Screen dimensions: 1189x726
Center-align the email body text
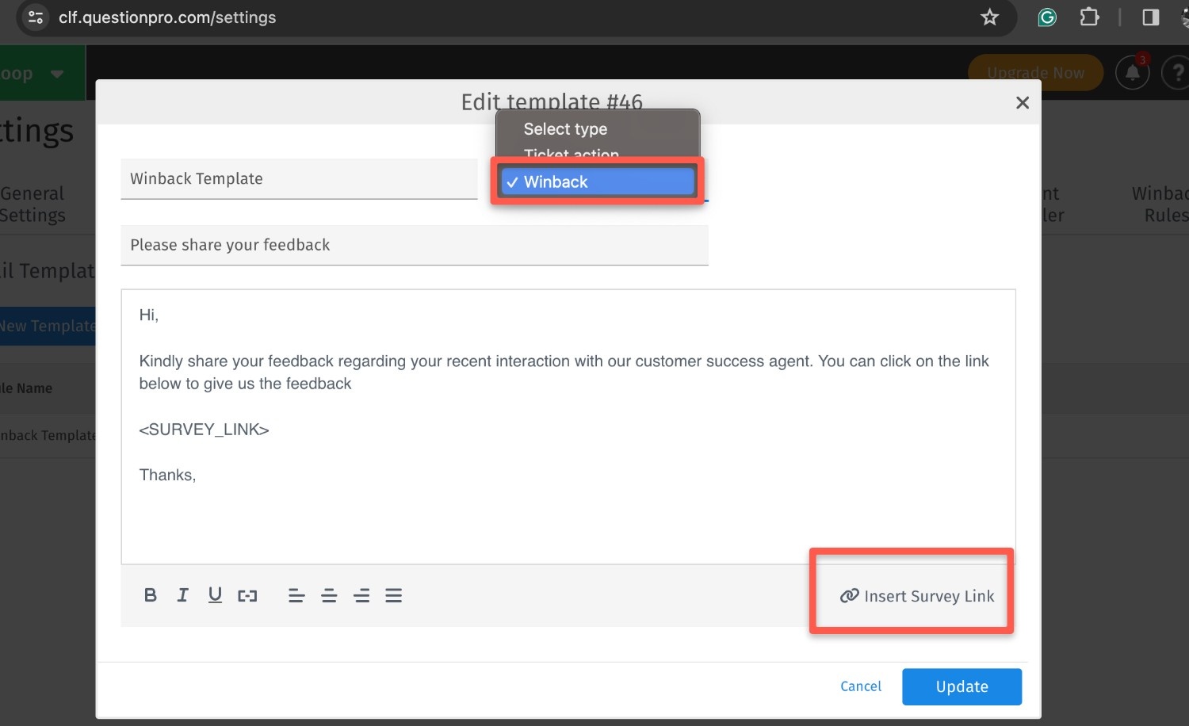point(329,595)
